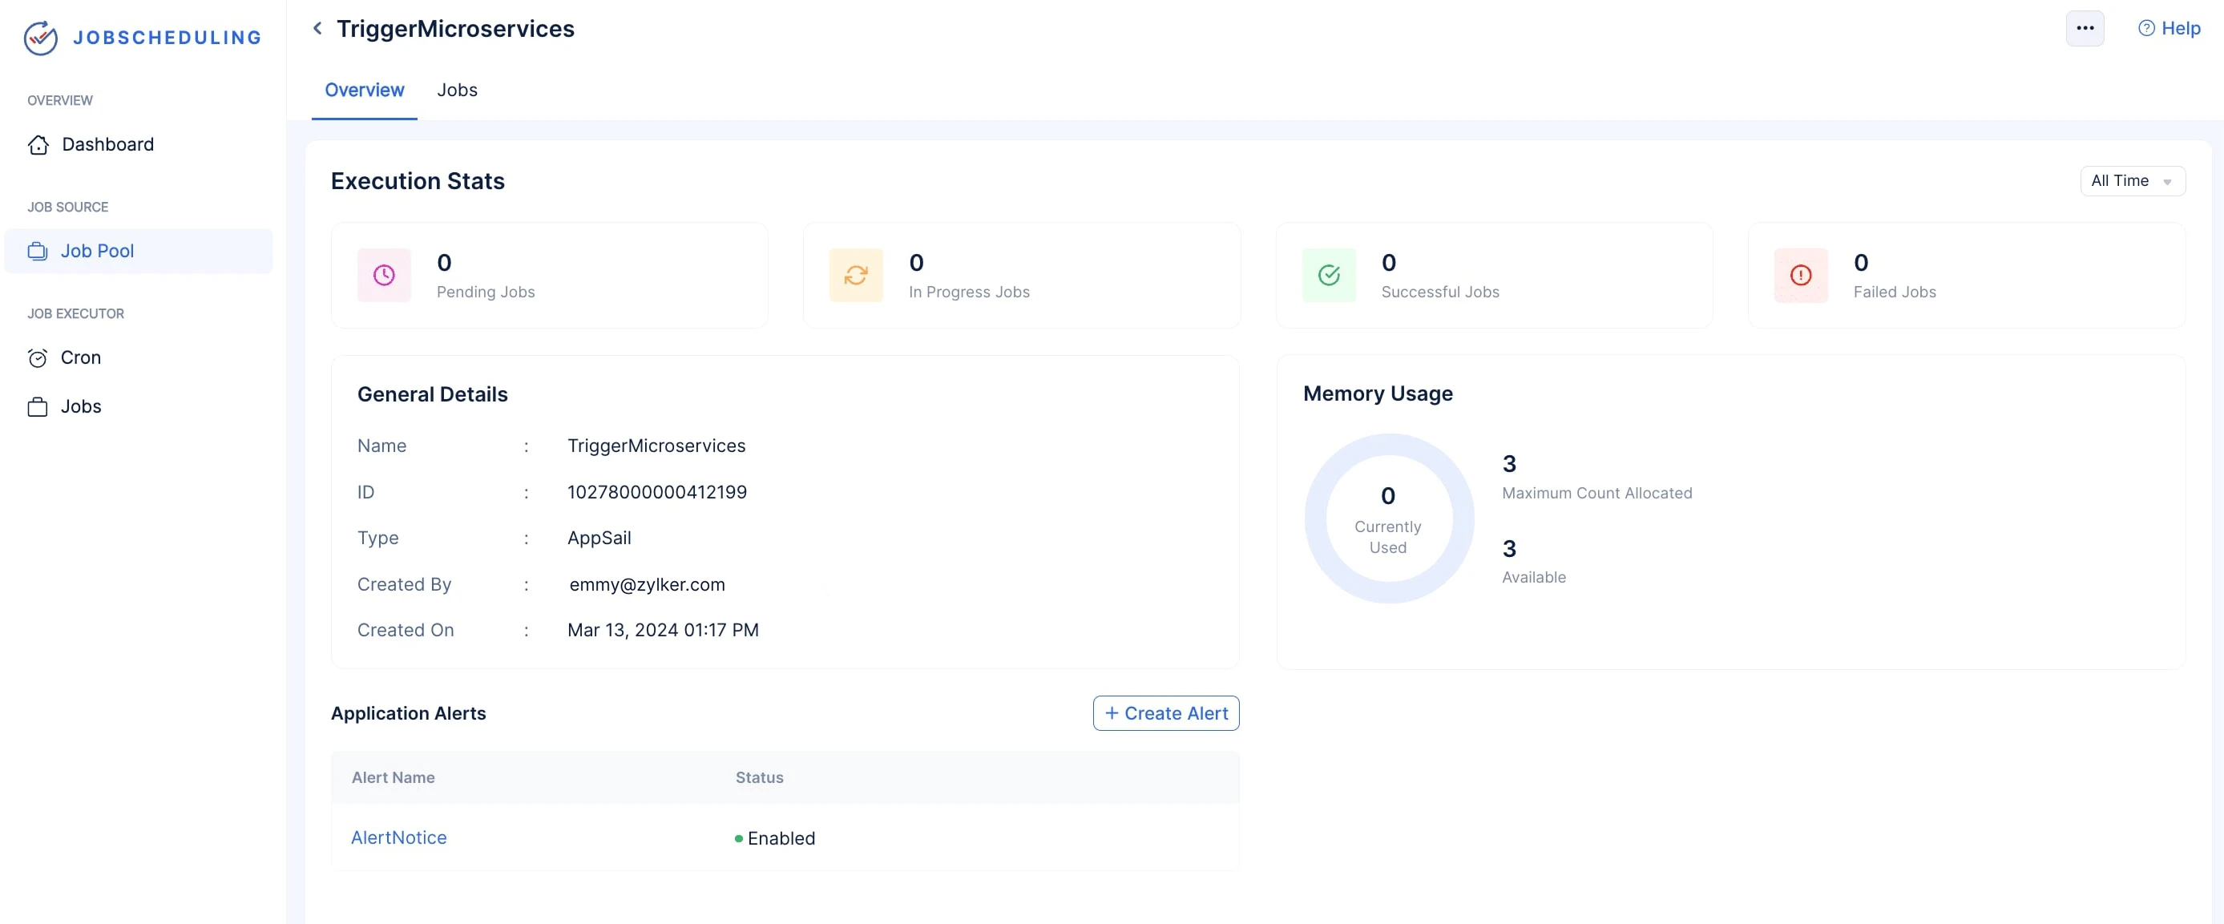The width and height of the screenshot is (2224, 924).
Task: Click the Failed Jobs alert icon
Action: click(x=1800, y=276)
